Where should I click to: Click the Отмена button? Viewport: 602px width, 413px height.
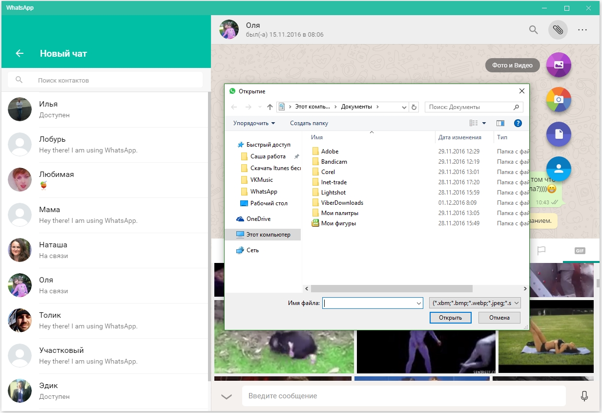tap(499, 318)
